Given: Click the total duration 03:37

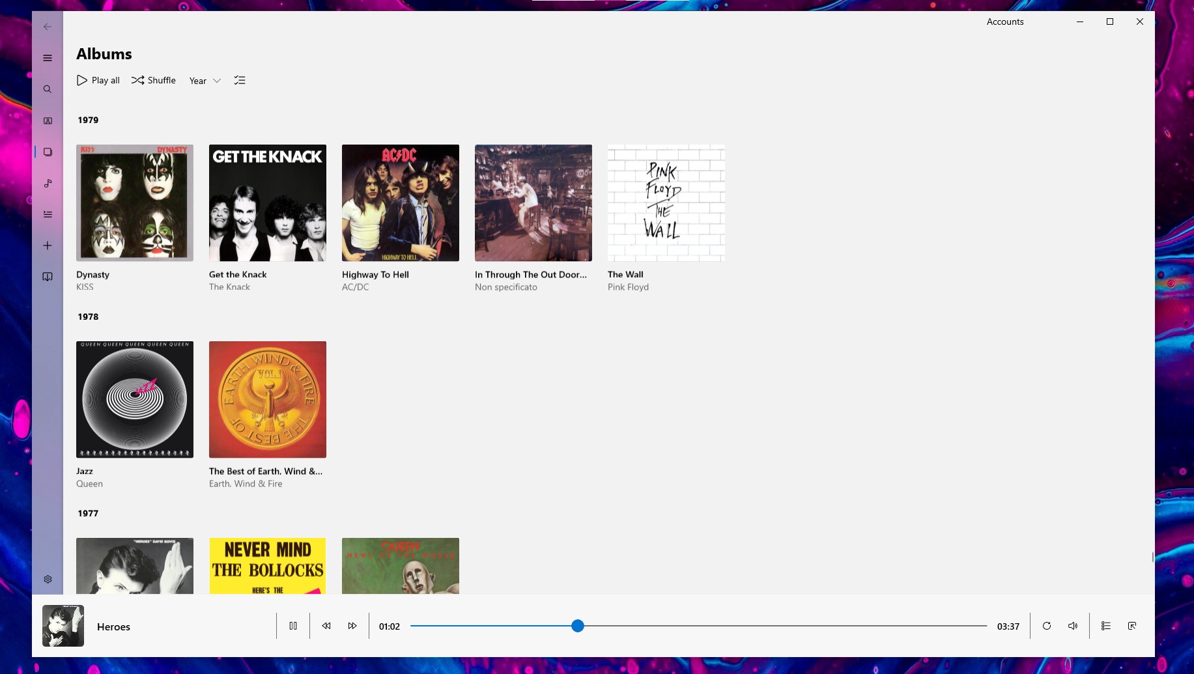Looking at the screenshot, I should [1008, 626].
